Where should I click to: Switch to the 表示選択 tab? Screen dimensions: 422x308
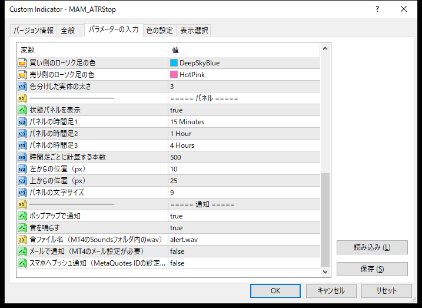click(x=194, y=30)
